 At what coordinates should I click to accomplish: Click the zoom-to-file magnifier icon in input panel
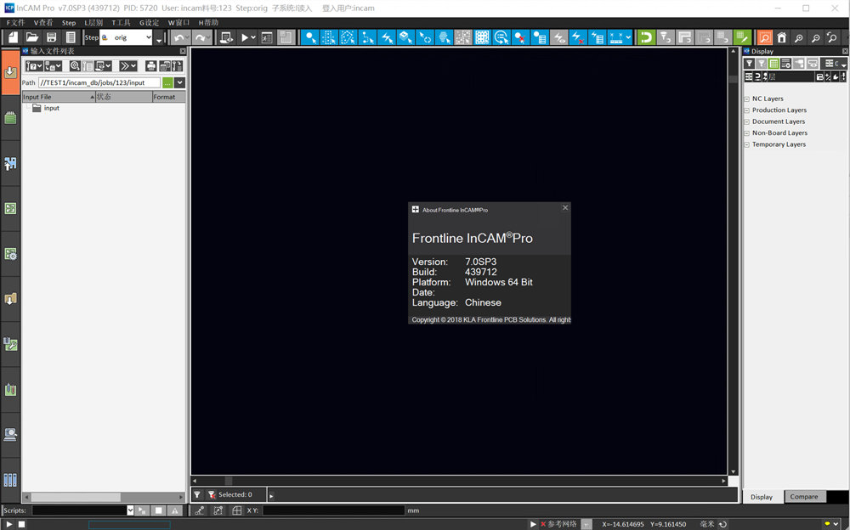coord(75,66)
